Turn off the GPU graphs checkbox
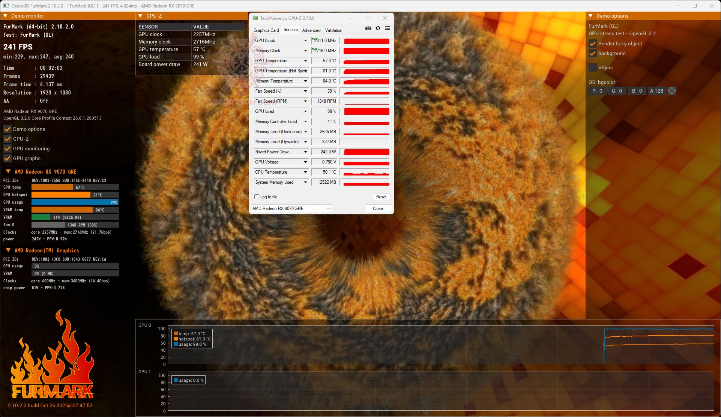 [7, 158]
